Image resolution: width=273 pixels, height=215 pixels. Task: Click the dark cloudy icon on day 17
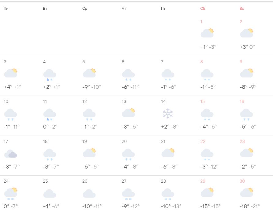click(x=10, y=154)
